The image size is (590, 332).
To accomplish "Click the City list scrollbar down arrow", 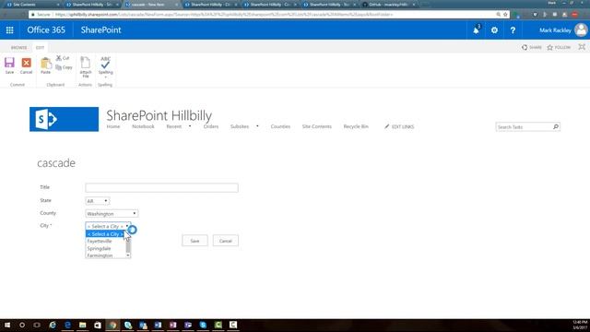I will click(128, 255).
